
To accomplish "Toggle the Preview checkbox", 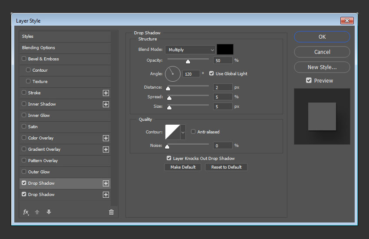I will coord(309,80).
